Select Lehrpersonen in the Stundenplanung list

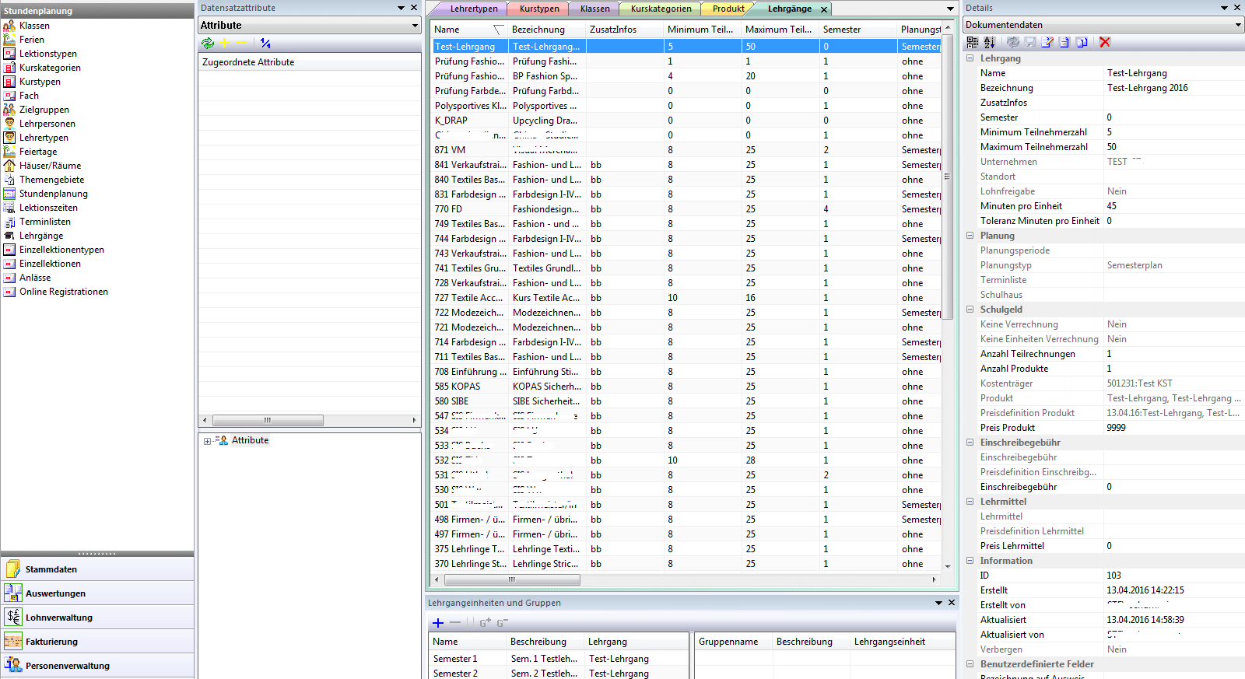(x=47, y=124)
